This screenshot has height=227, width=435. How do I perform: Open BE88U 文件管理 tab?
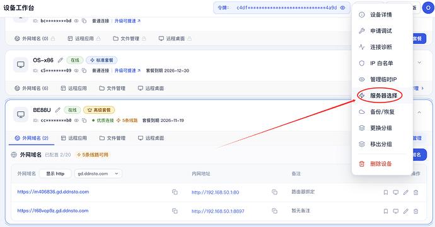(112, 138)
